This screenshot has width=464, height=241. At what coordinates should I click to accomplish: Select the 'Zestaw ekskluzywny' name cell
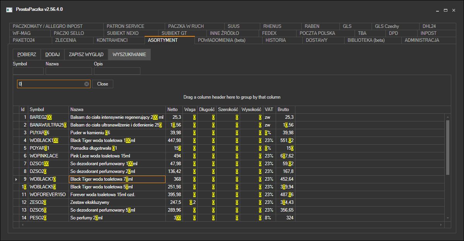[117, 202]
